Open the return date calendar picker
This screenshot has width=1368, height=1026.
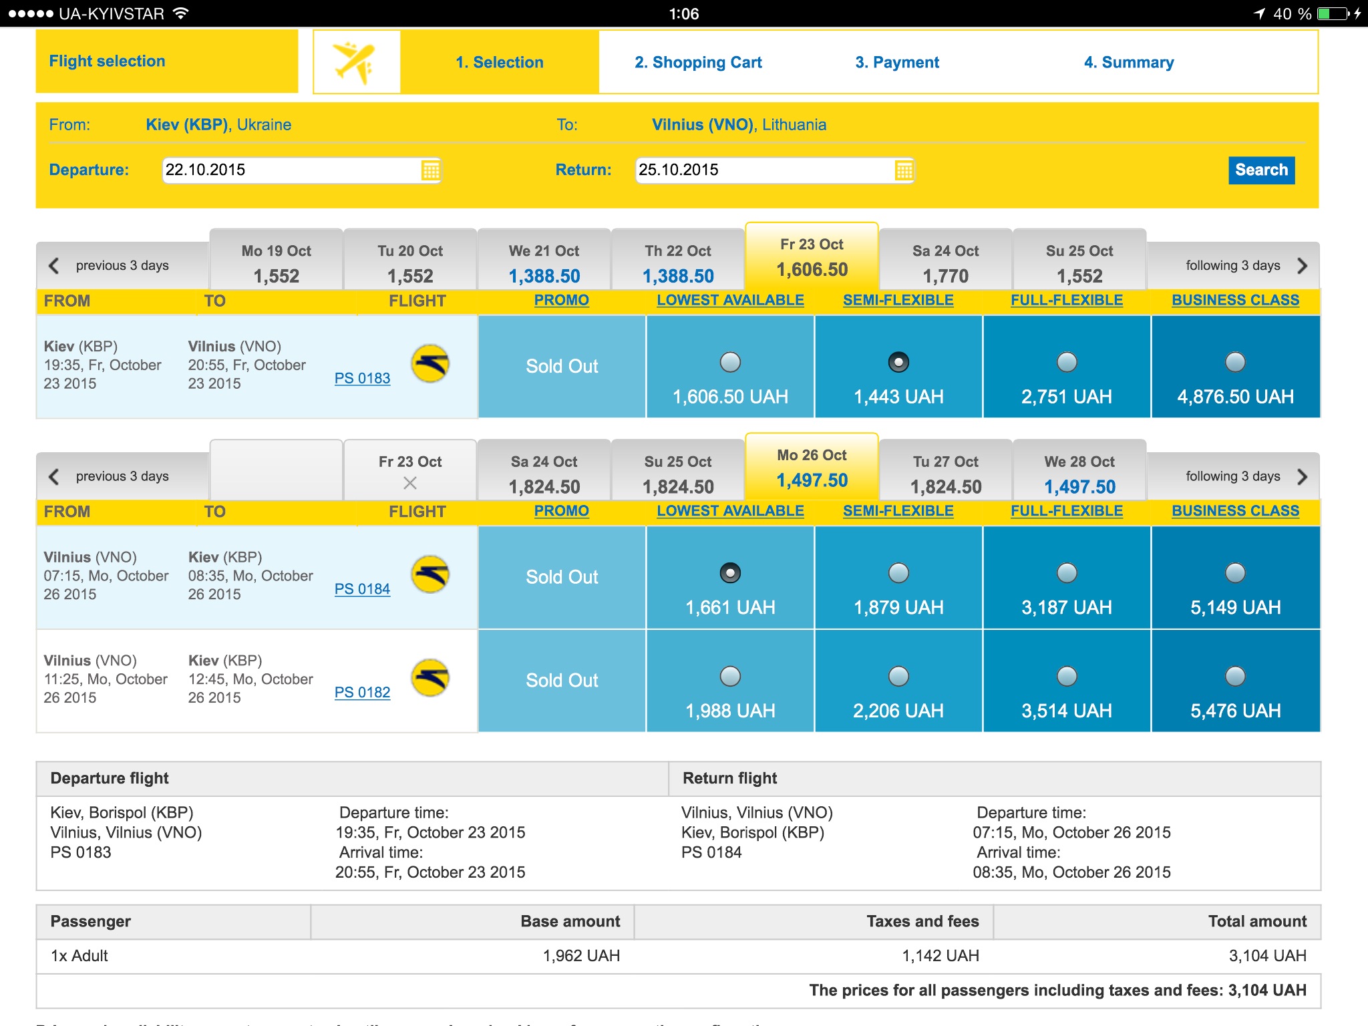(904, 170)
